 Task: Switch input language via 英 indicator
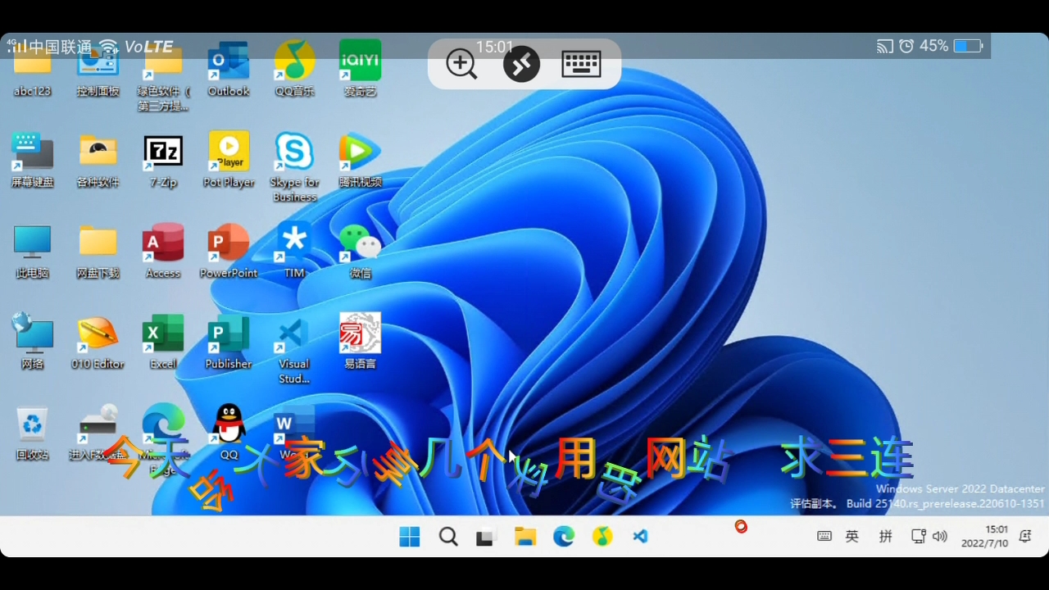(x=852, y=536)
